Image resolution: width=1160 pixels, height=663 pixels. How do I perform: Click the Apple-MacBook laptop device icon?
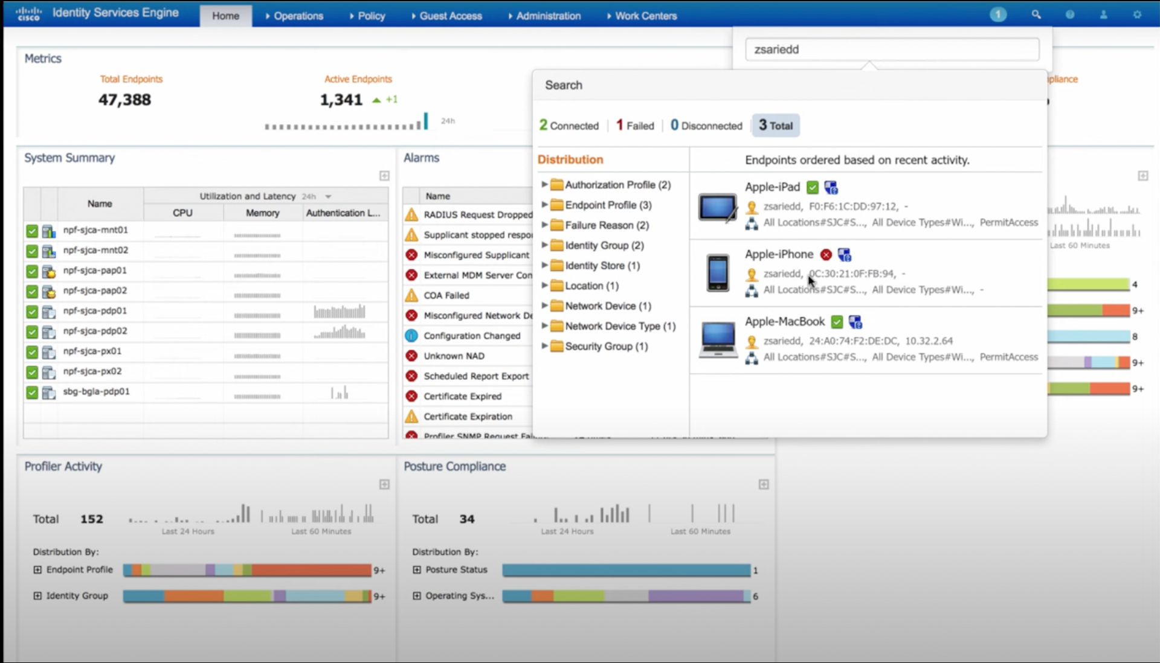tap(717, 340)
